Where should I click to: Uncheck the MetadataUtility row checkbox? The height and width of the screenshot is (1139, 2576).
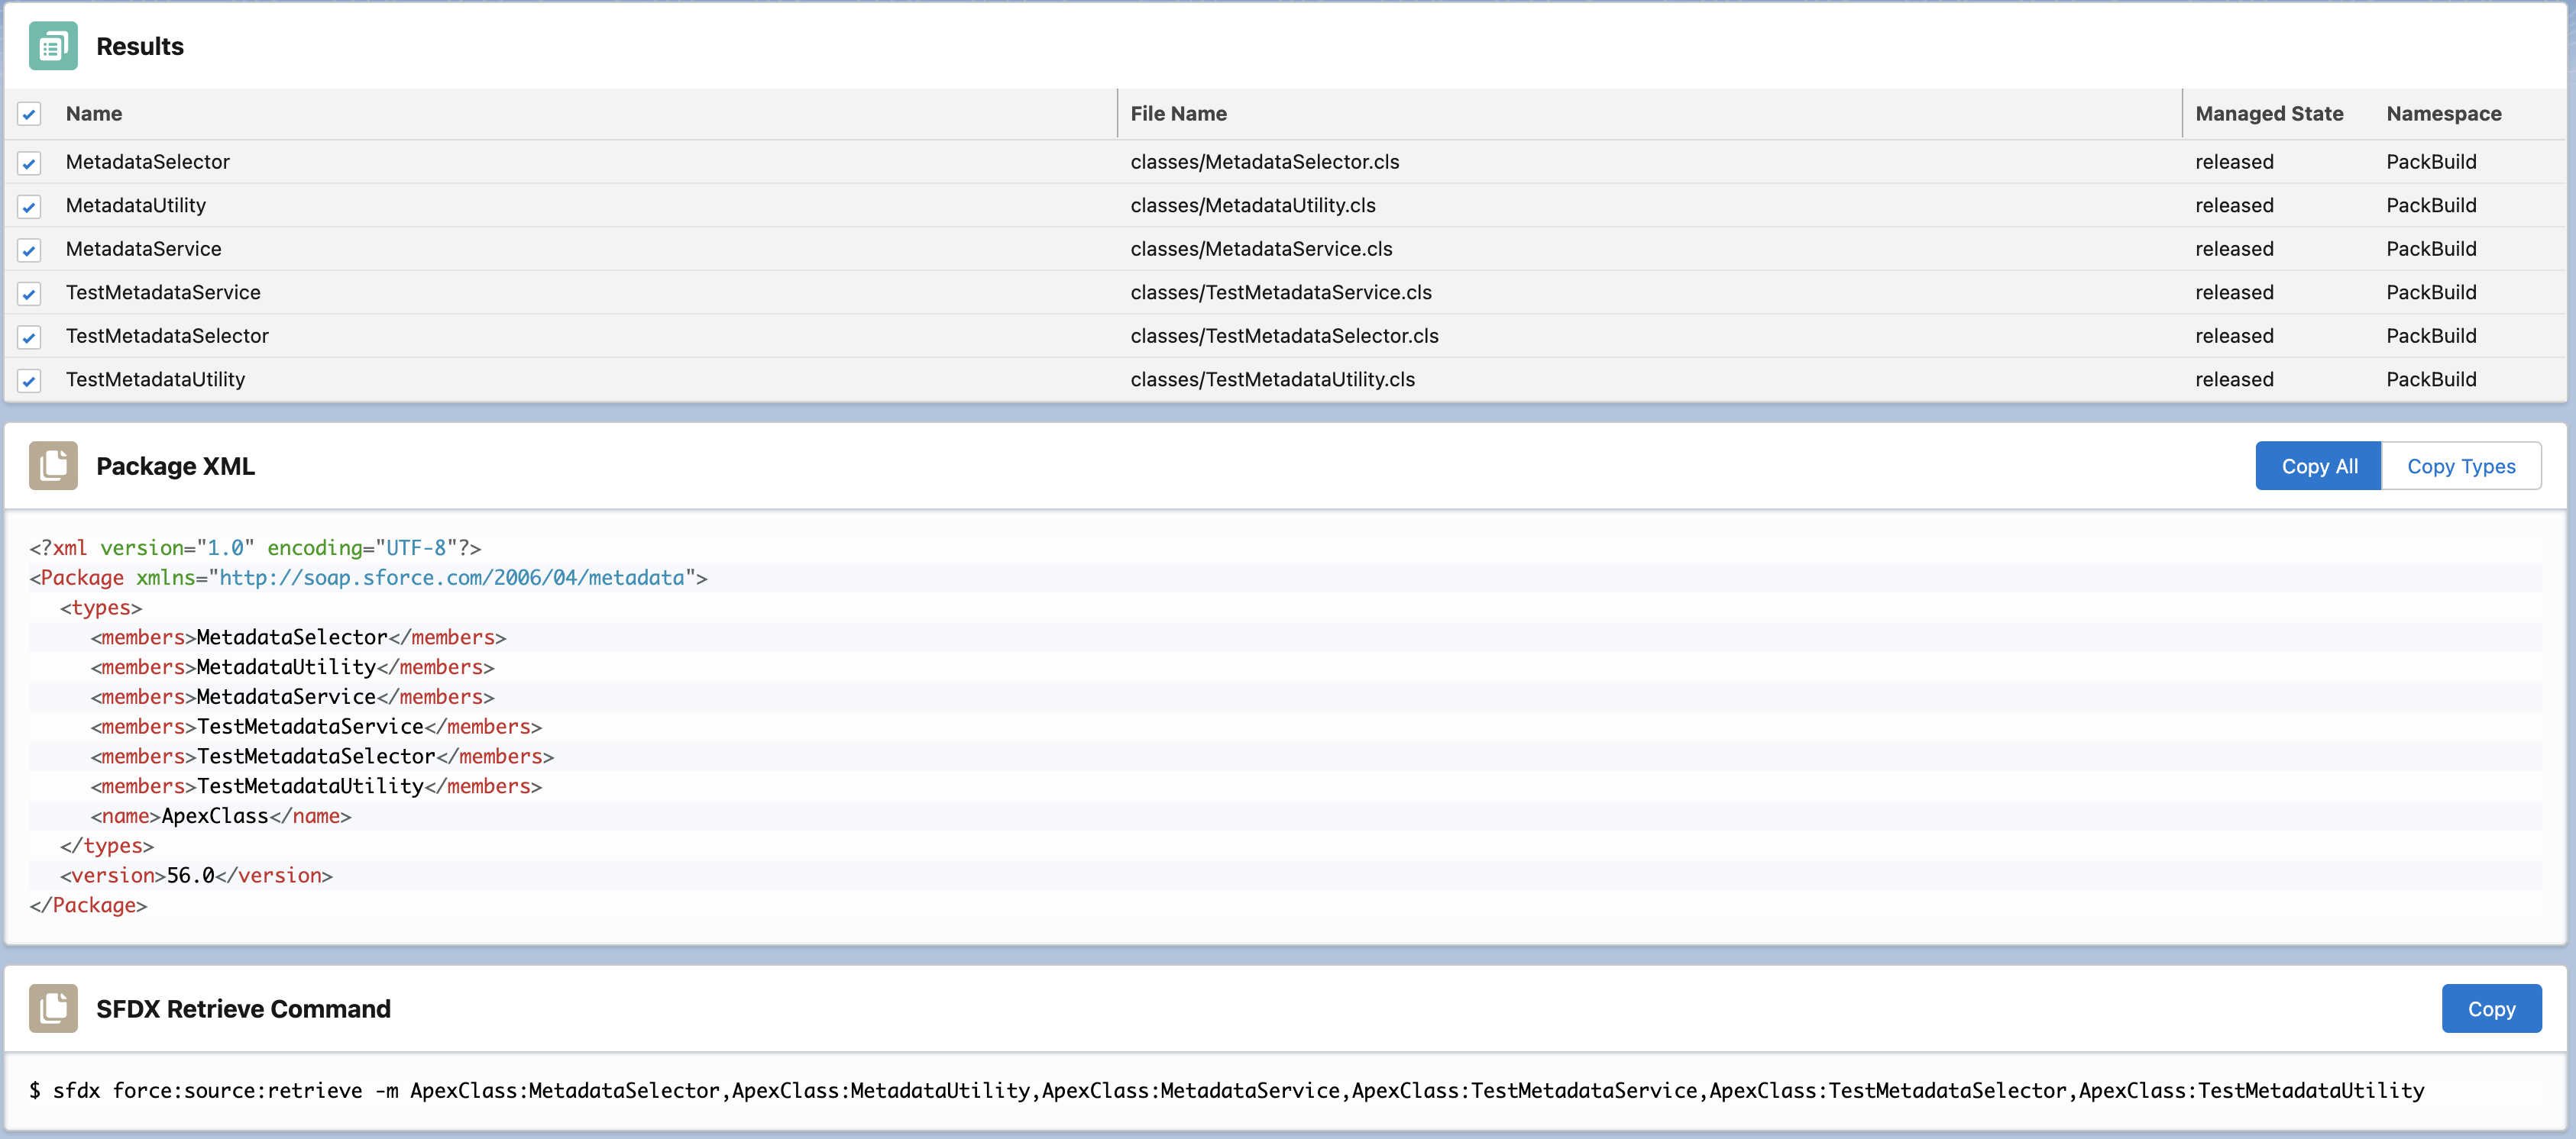point(29,206)
